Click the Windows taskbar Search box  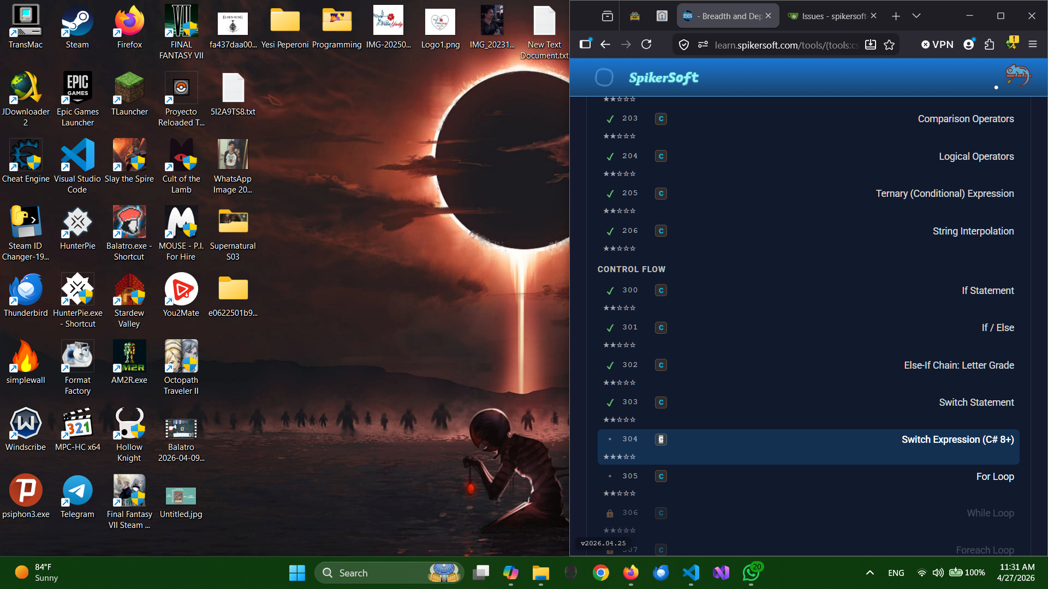(x=390, y=573)
